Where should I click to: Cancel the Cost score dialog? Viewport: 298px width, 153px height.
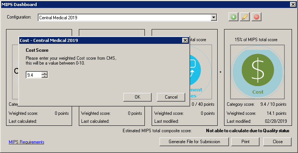(x=171, y=97)
